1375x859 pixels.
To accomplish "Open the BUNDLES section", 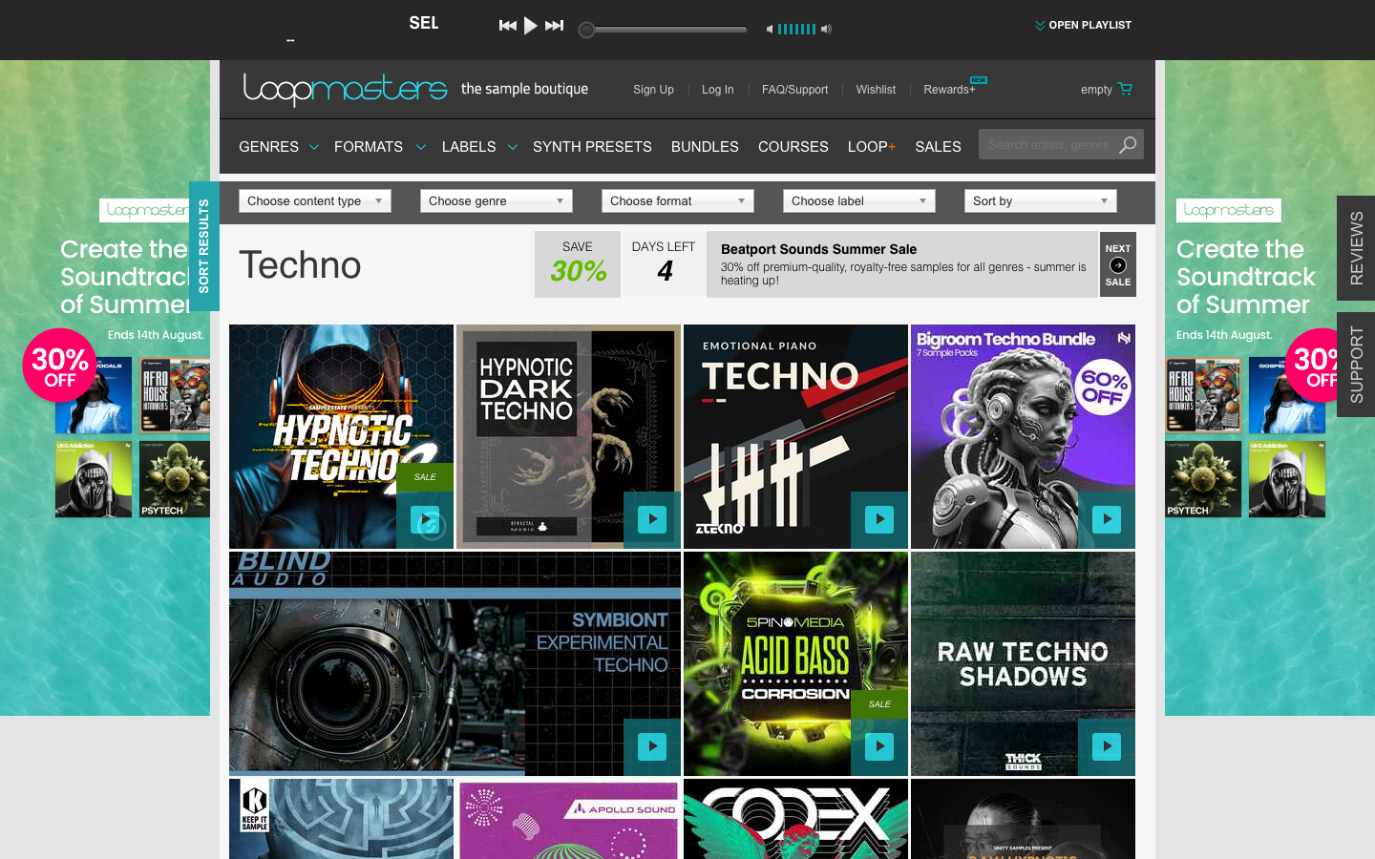I will [705, 147].
